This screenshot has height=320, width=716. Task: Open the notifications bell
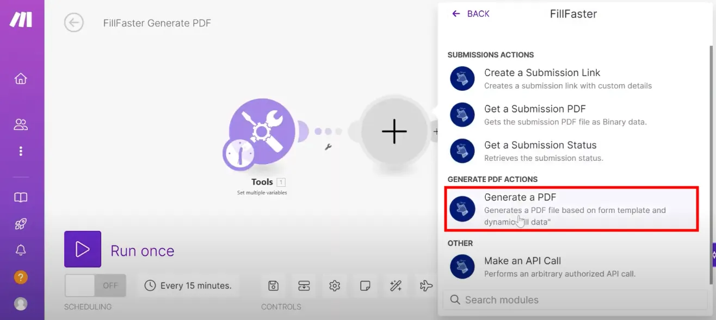tap(21, 250)
